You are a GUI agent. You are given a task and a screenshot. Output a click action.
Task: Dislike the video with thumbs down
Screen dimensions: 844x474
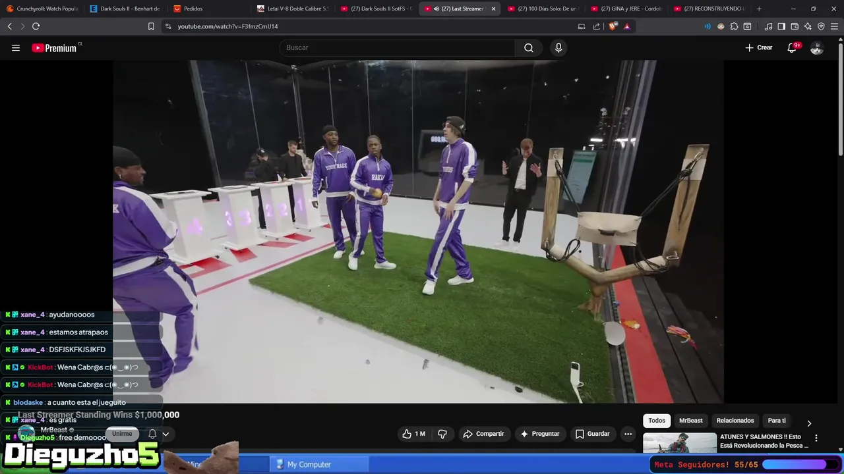click(442, 434)
